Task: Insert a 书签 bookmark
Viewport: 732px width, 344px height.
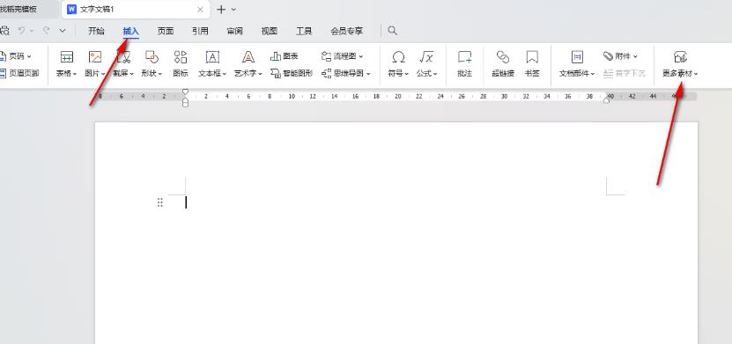Action: pyautogui.click(x=532, y=63)
